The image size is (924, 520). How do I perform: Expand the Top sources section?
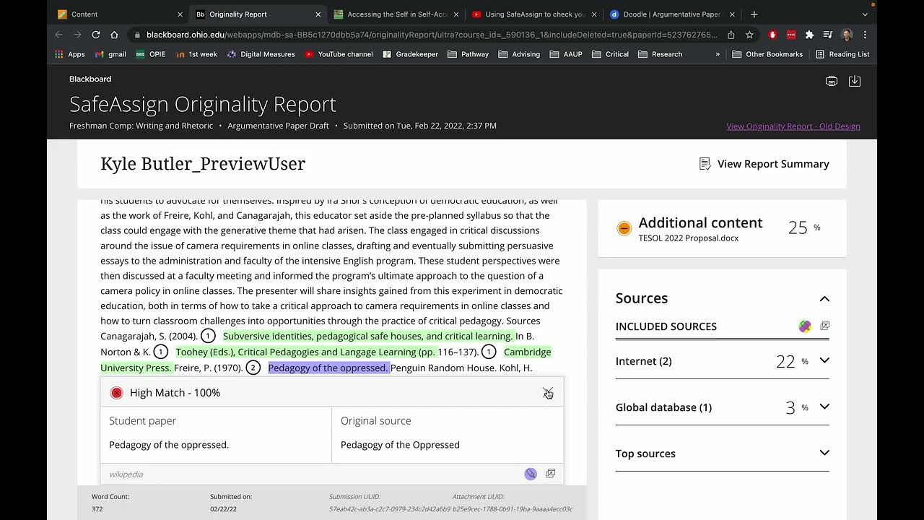(824, 453)
